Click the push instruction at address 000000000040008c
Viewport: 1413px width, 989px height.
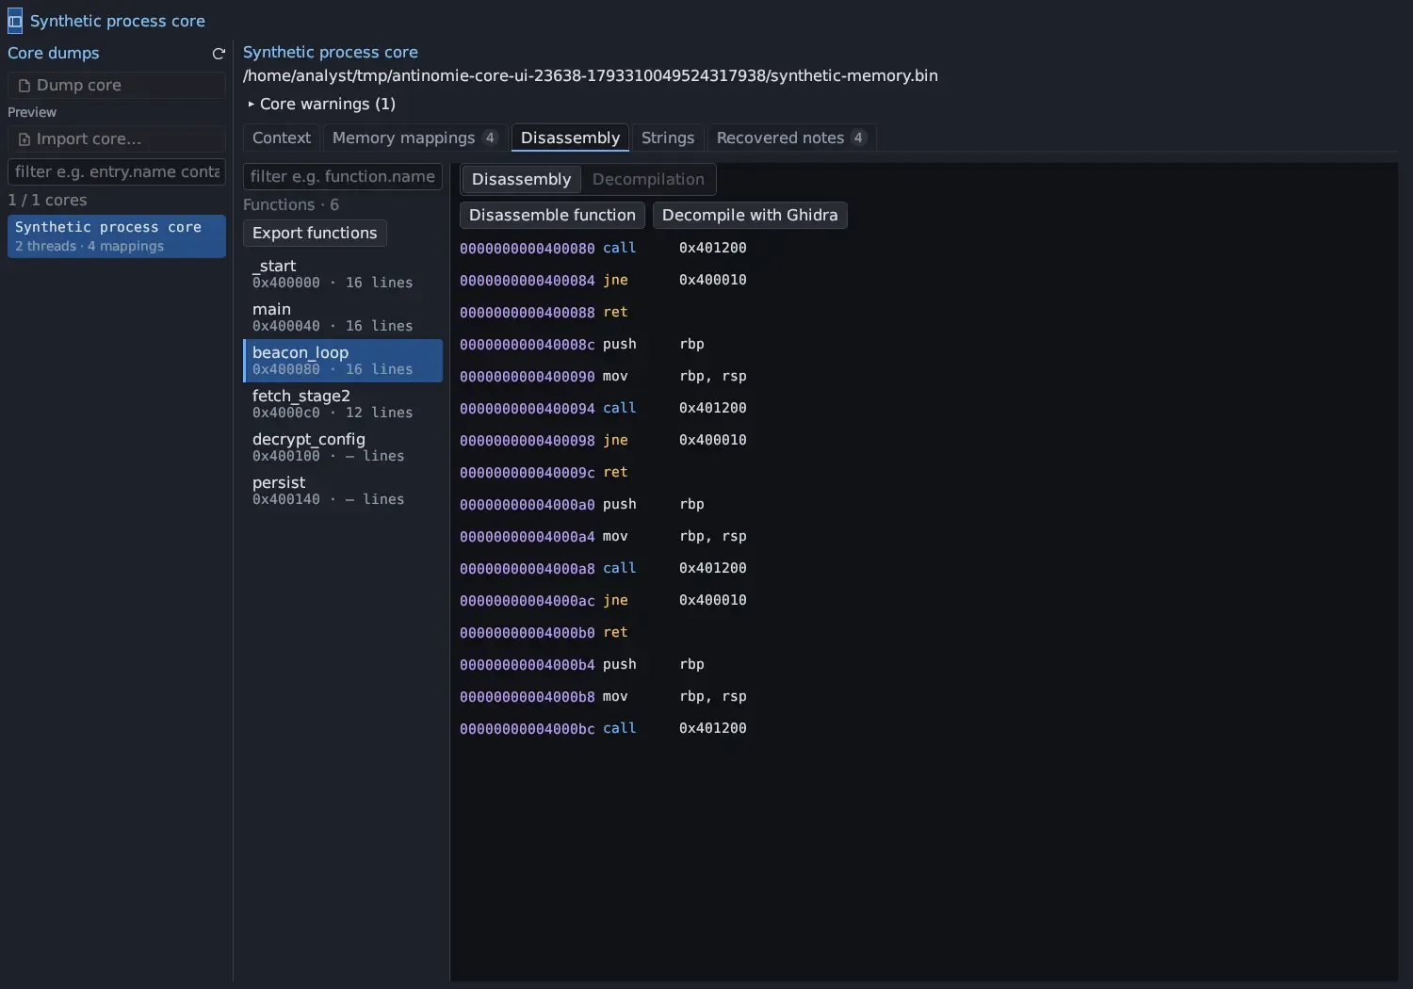(620, 345)
